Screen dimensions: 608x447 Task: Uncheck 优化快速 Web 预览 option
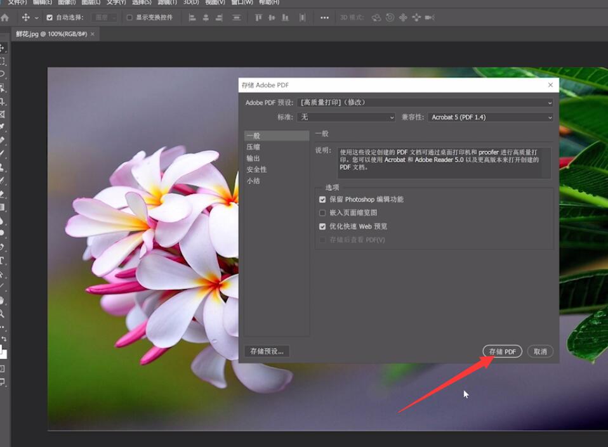pos(322,226)
